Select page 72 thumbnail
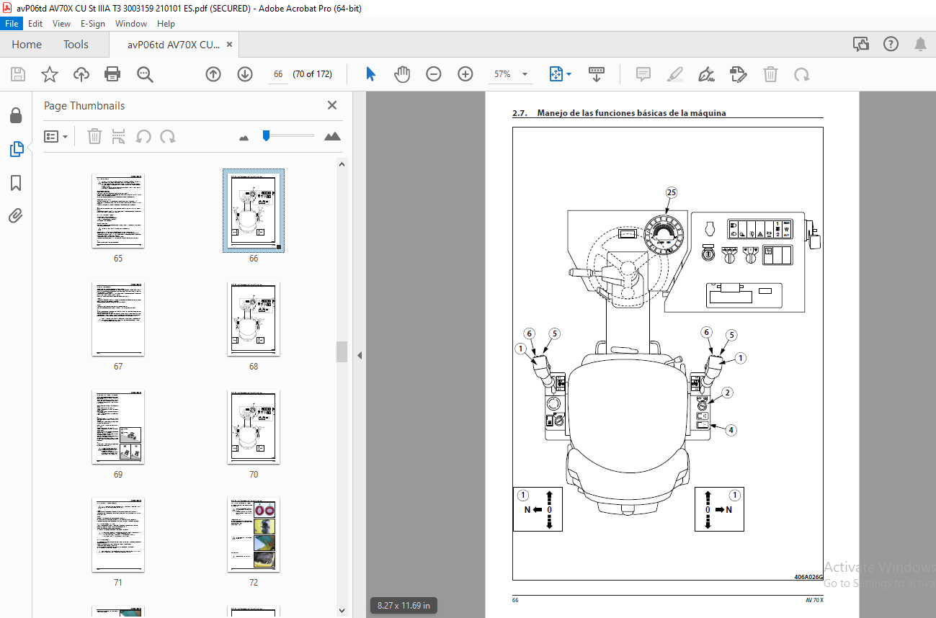Screen dimensions: 936x618 click(x=254, y=534)
